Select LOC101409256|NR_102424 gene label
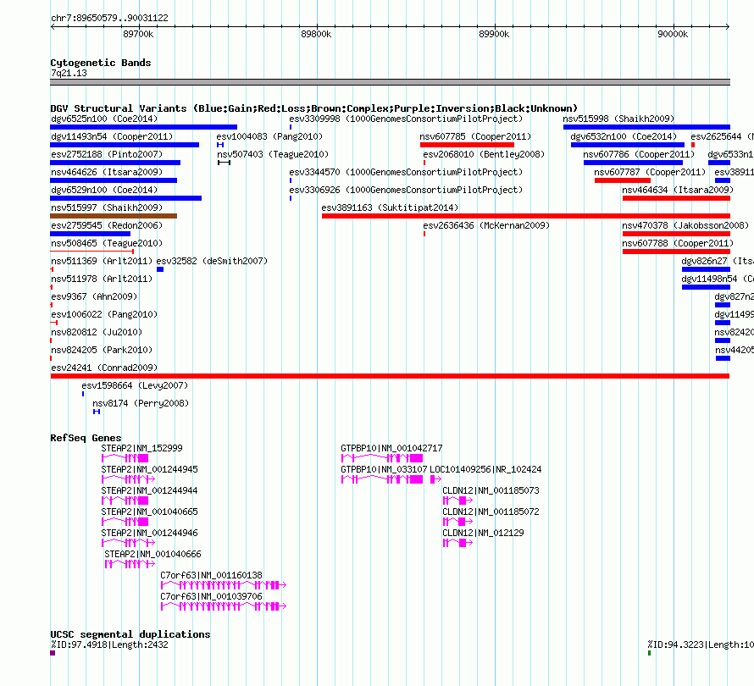The height and width of the screenshot is (686, 754). [x=485, y=469]
